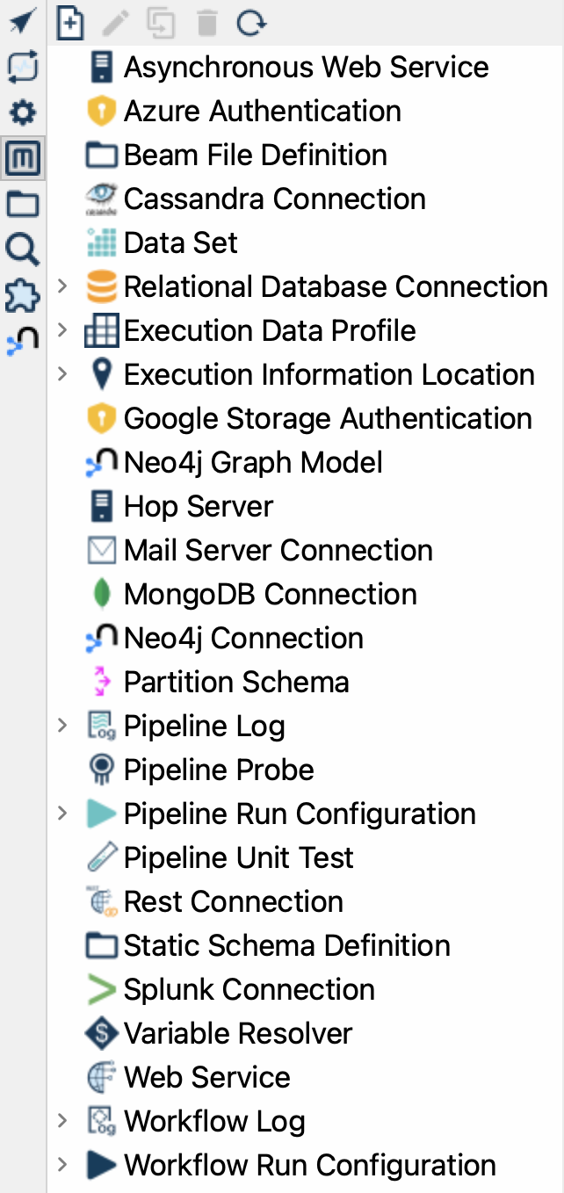Select the MongoDB Connection entry
Viewport: 564px width, 1193px height.
point(270,594)
